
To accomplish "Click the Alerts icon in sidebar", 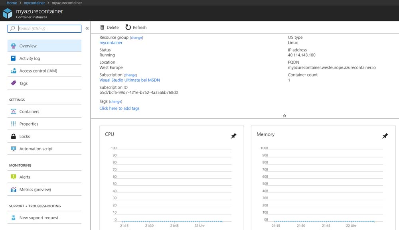I will [x=14, y=177].
